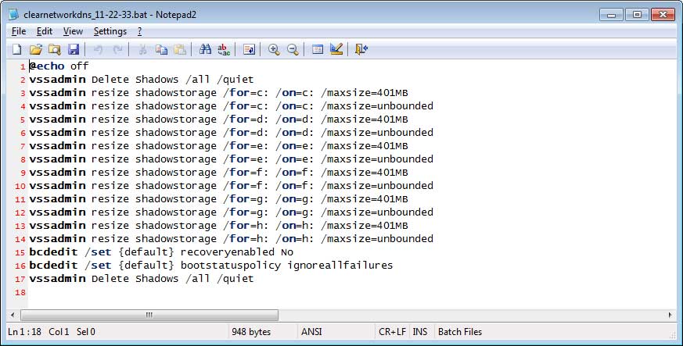Toggle word wrap from the toolbar
The image size is (683, 346).
249,49
